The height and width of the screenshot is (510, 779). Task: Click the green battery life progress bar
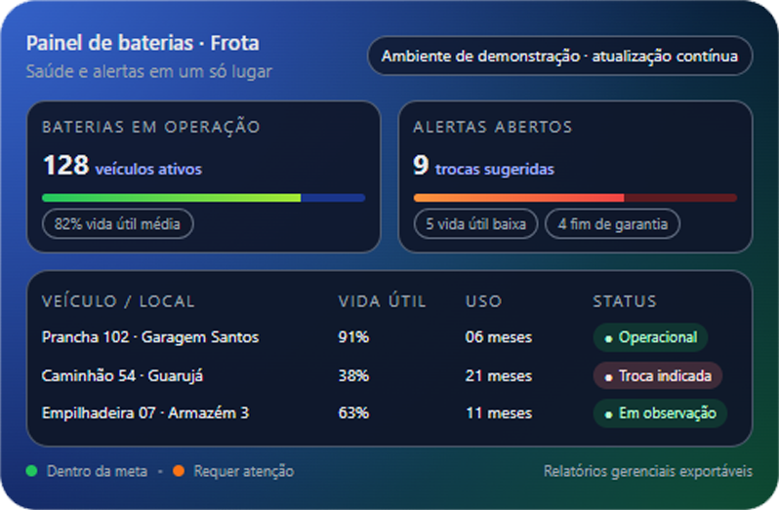pyautogui.click(x=172, y=198)
